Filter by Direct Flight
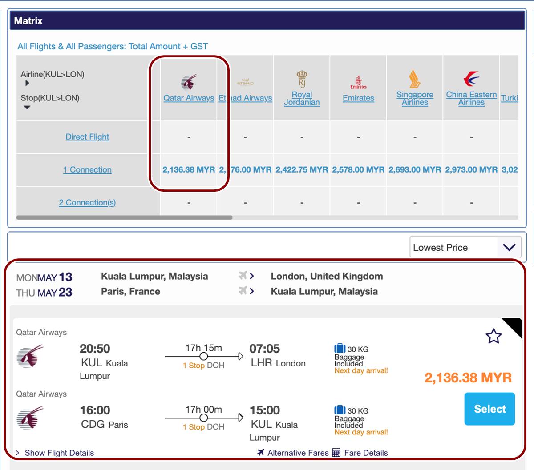Viewport: 534px width, 470px height. [87, 137]
